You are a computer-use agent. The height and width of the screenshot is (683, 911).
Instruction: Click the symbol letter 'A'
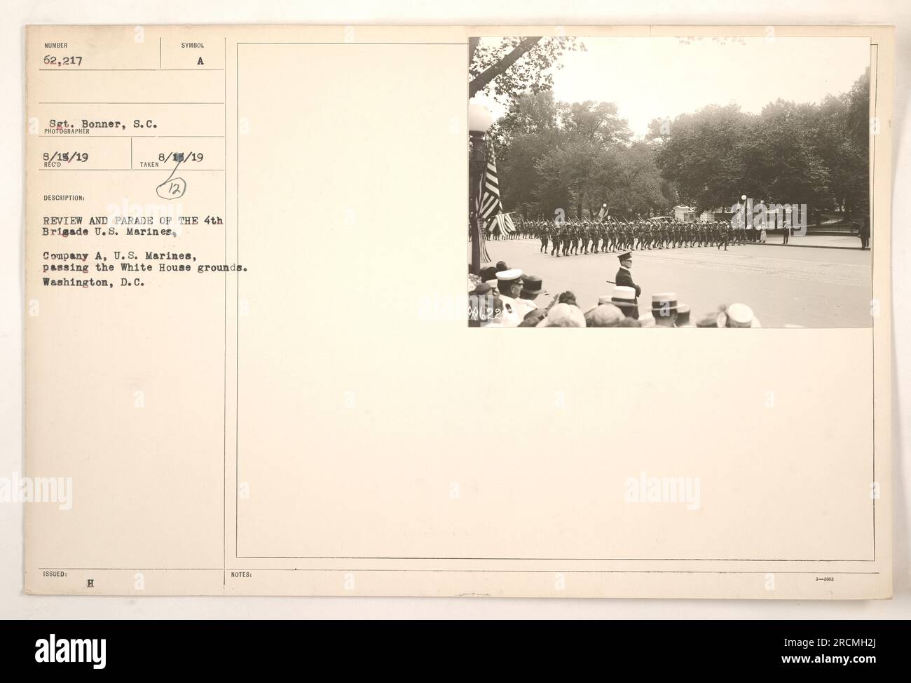coord(200,61)
